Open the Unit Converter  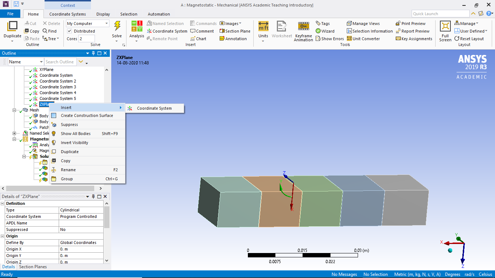(x=363, y=39)
